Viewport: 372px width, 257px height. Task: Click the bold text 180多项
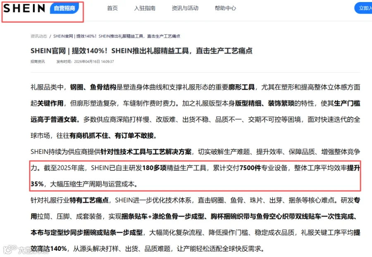click(154, 168)
